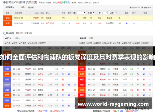155x112 pixels.
Task: Toggle the 欧罗巴 checkbox
Action: pos(39,43)
